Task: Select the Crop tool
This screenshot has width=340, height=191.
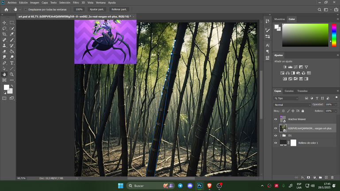Action: coord(4,34)
